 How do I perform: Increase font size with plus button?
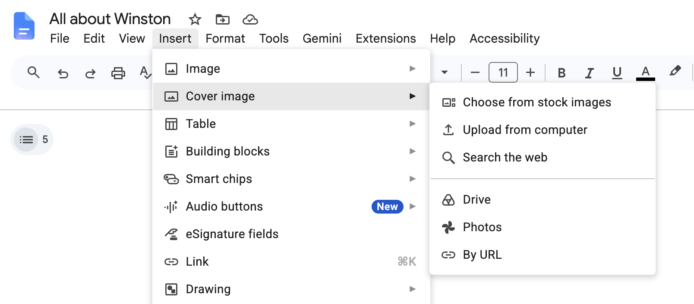tap(530, 72)
